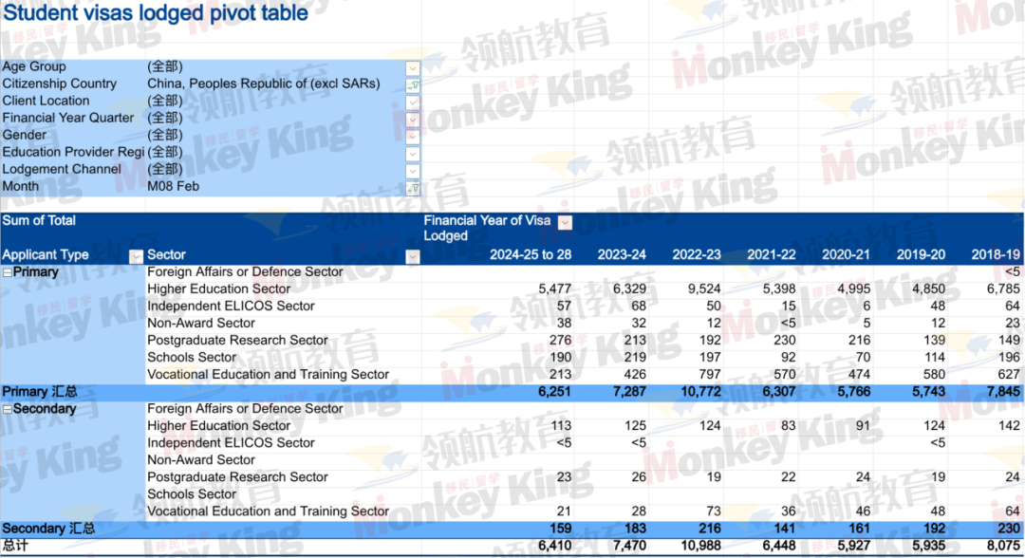Image resolution: width=1025 pixels, height=558 pixels.
Task: Click the '2021-22' column header
Action: pos(772,255)
